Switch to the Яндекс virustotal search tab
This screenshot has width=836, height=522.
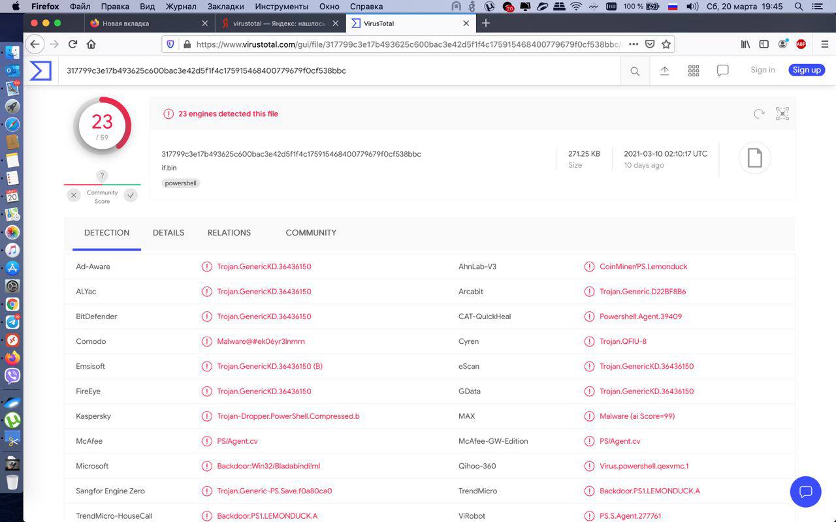[281, 23]
